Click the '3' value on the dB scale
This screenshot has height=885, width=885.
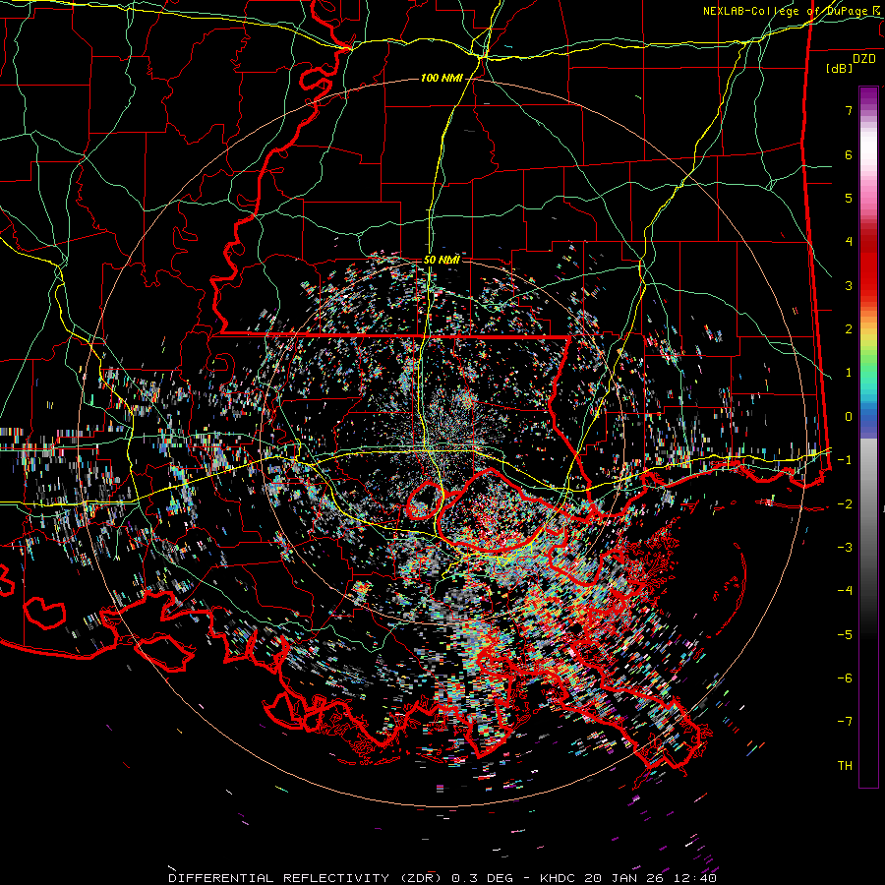point(849,285)
